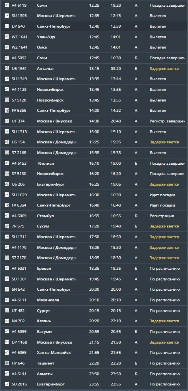
Task: Select the Стамбул flight A4 6069 row
Action: (x=94, y=216)
